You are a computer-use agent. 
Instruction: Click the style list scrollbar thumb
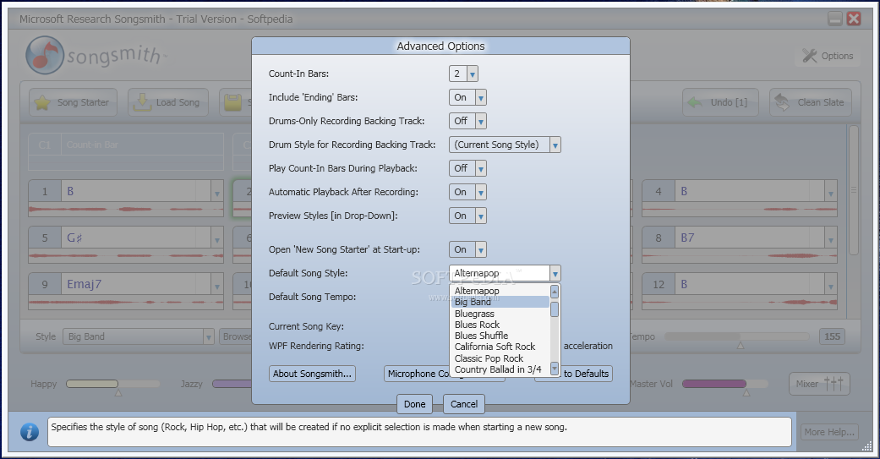(555, 309)
